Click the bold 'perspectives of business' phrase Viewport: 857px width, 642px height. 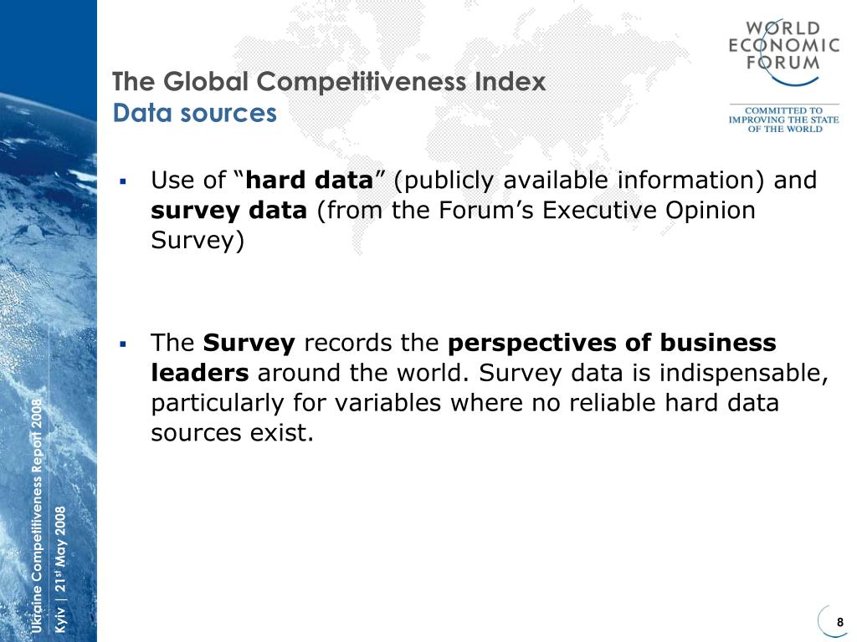coord(612,344)
